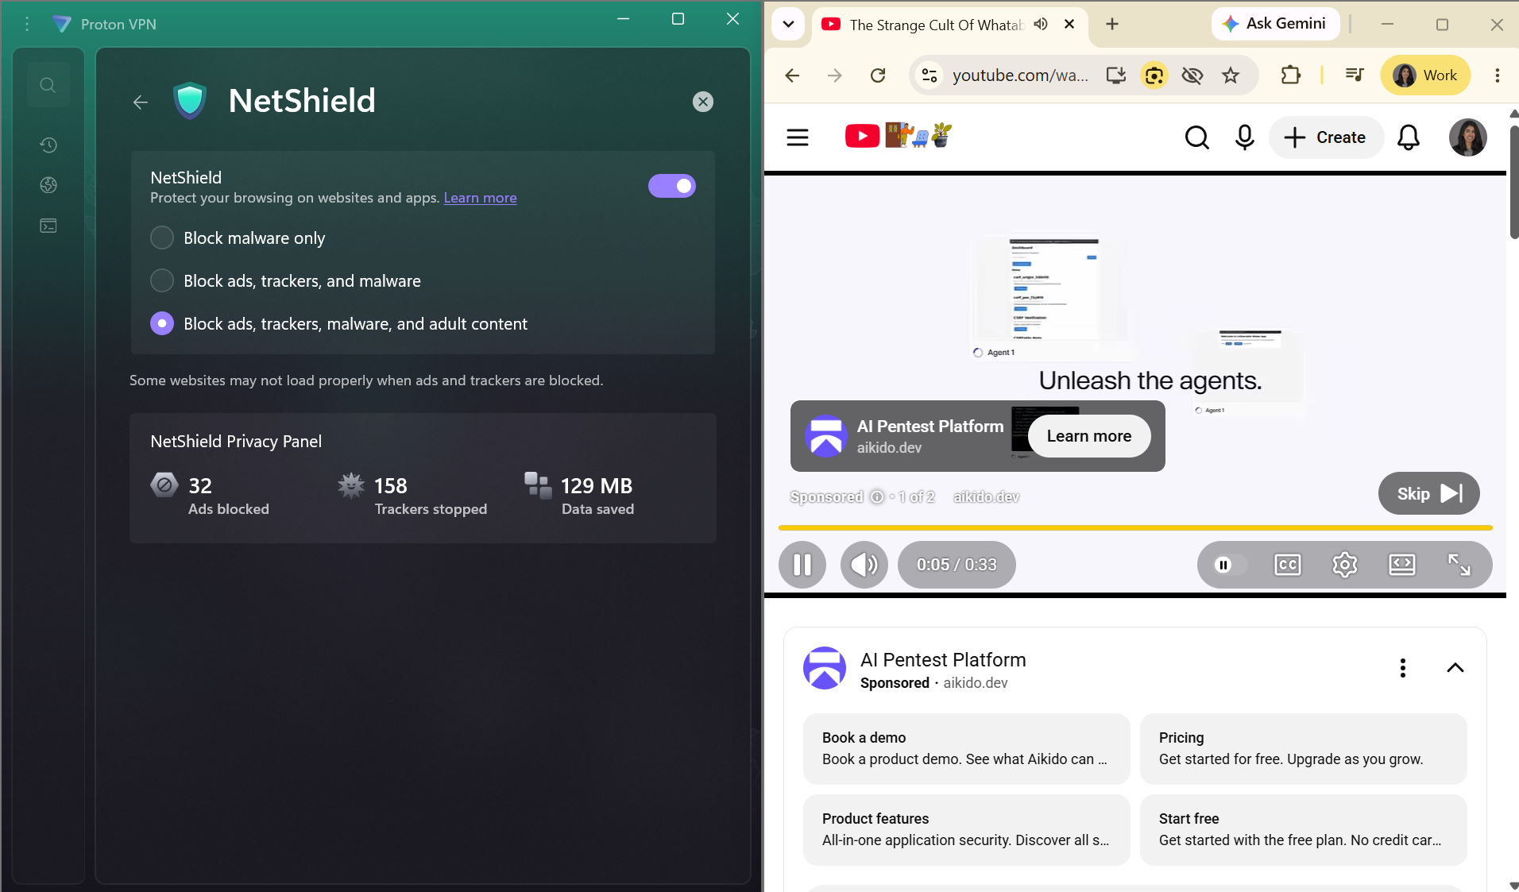Click the YouTube Create button
The height and width of the screenshot is (892, 1519).
[x=1325, y=137]
